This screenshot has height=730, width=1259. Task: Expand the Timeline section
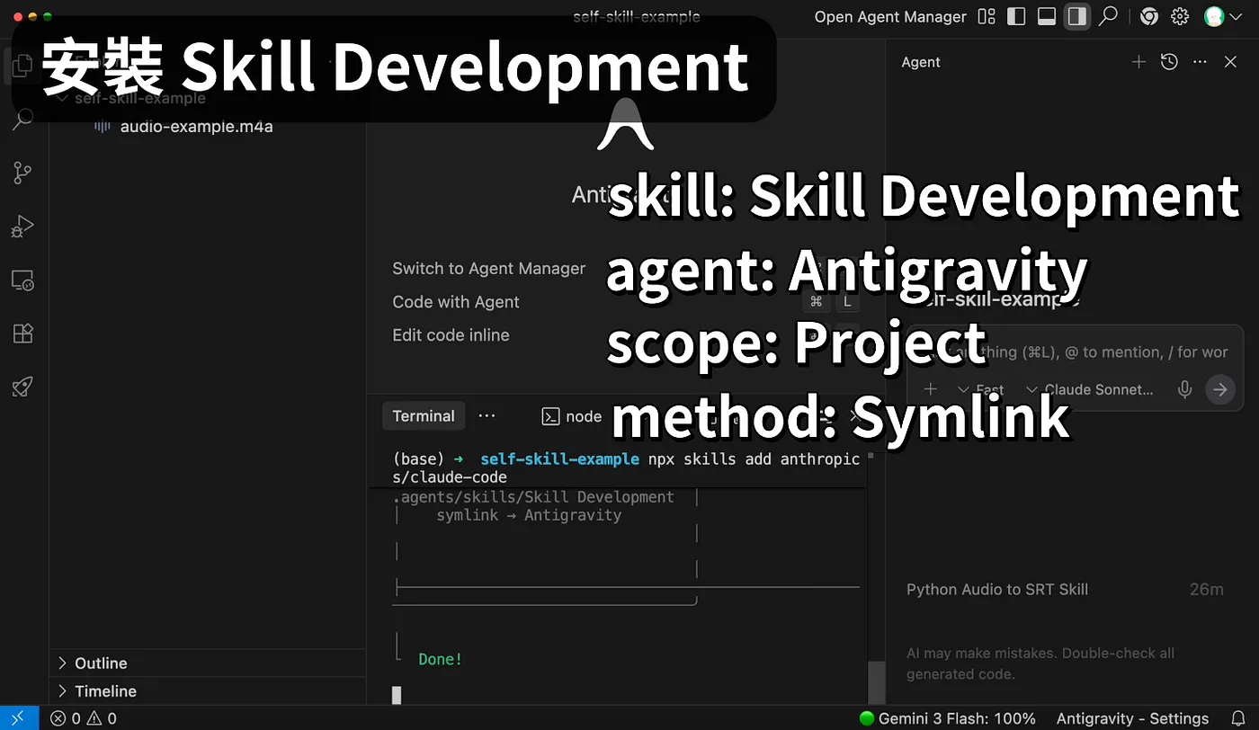click(x=207, y=691)
